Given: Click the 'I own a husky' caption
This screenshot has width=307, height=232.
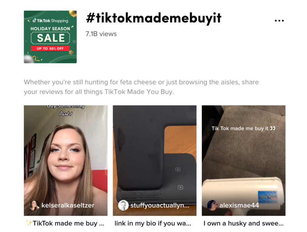Looking at the screenshot, I should coord(243,223).
